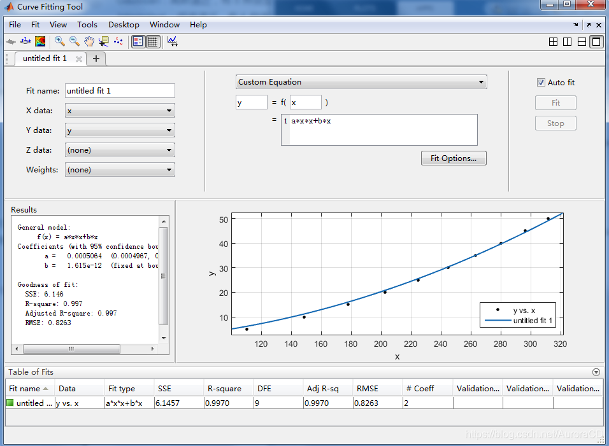The height and width of the screenshot is (446, 609).
Task: Open the Z data dropdown
Action: pyautogui.click(x=120, y=150)
